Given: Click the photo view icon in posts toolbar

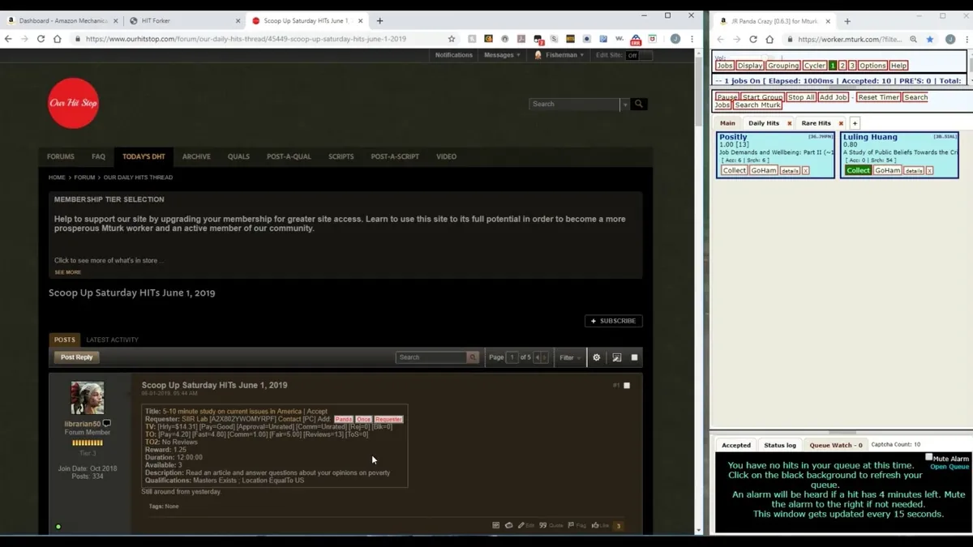Looking at the screenshot, I should (x=616, y=357).
